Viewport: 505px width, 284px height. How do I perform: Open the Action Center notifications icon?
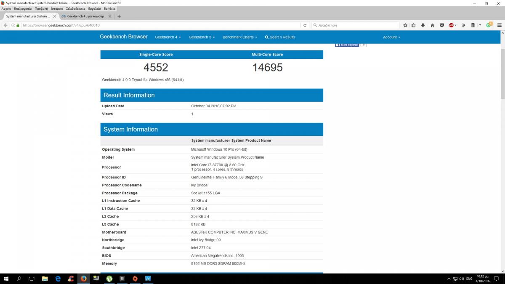(x=497, y=279)
